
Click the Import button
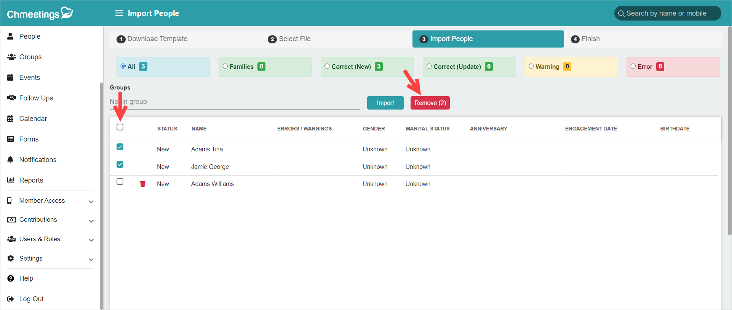(x=385, y=103)
